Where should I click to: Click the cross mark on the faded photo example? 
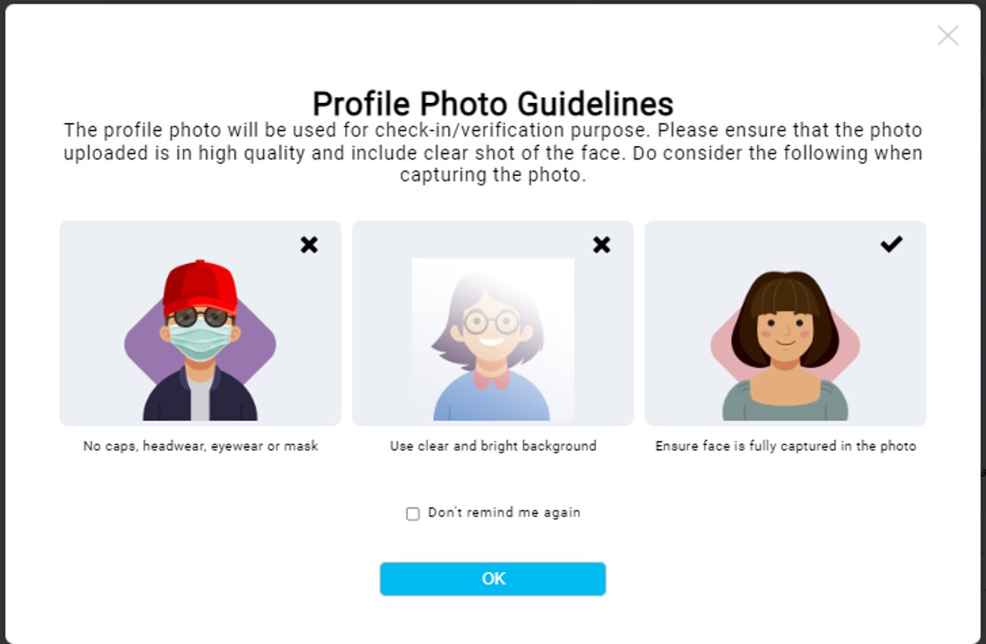pyautogui.click(x=601, y=245)
